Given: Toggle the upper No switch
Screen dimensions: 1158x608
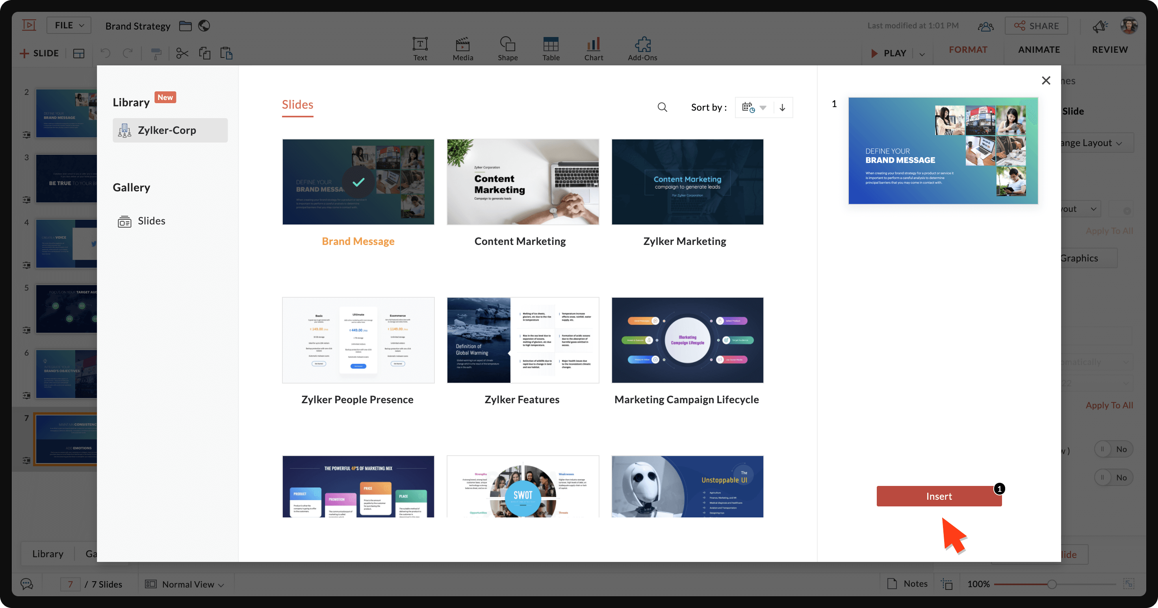Looking at the screenshot, I should 1113,449.
